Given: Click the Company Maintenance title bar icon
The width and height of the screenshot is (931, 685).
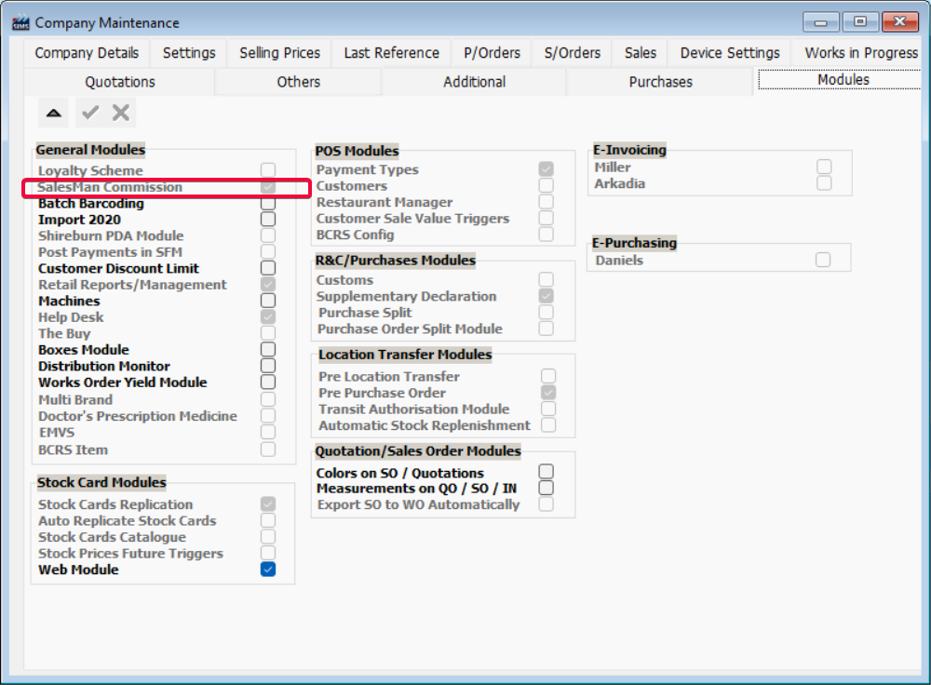Looking at the screenshot, I should point(20,22).
